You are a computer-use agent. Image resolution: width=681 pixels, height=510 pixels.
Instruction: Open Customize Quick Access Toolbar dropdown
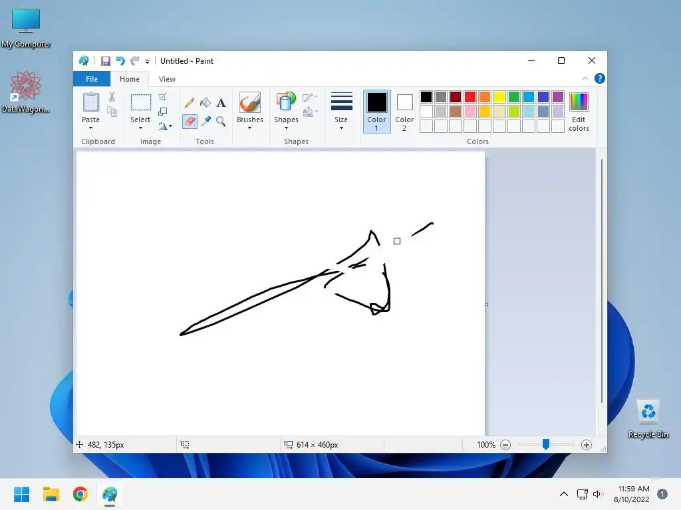point(147,62)
